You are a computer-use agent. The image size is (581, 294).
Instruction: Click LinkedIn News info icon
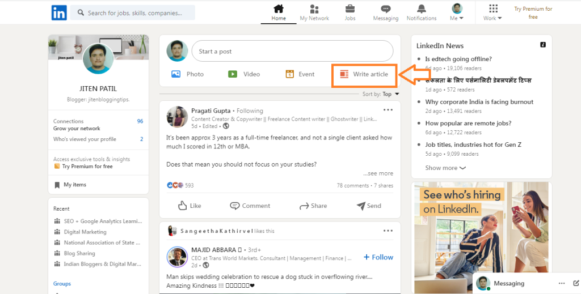tap(543, 45)
